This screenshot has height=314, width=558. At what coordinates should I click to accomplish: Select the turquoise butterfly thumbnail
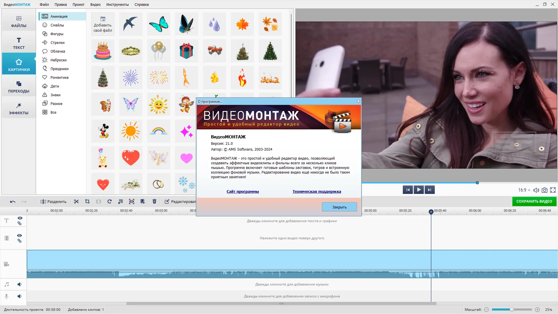(159, 24)
